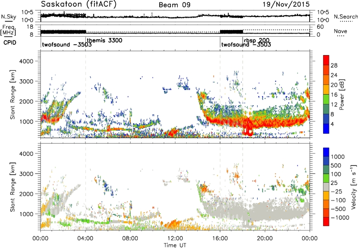Click the blue bottom segment of Power colorbar
The image size is (358, 248).
point(326,129)
